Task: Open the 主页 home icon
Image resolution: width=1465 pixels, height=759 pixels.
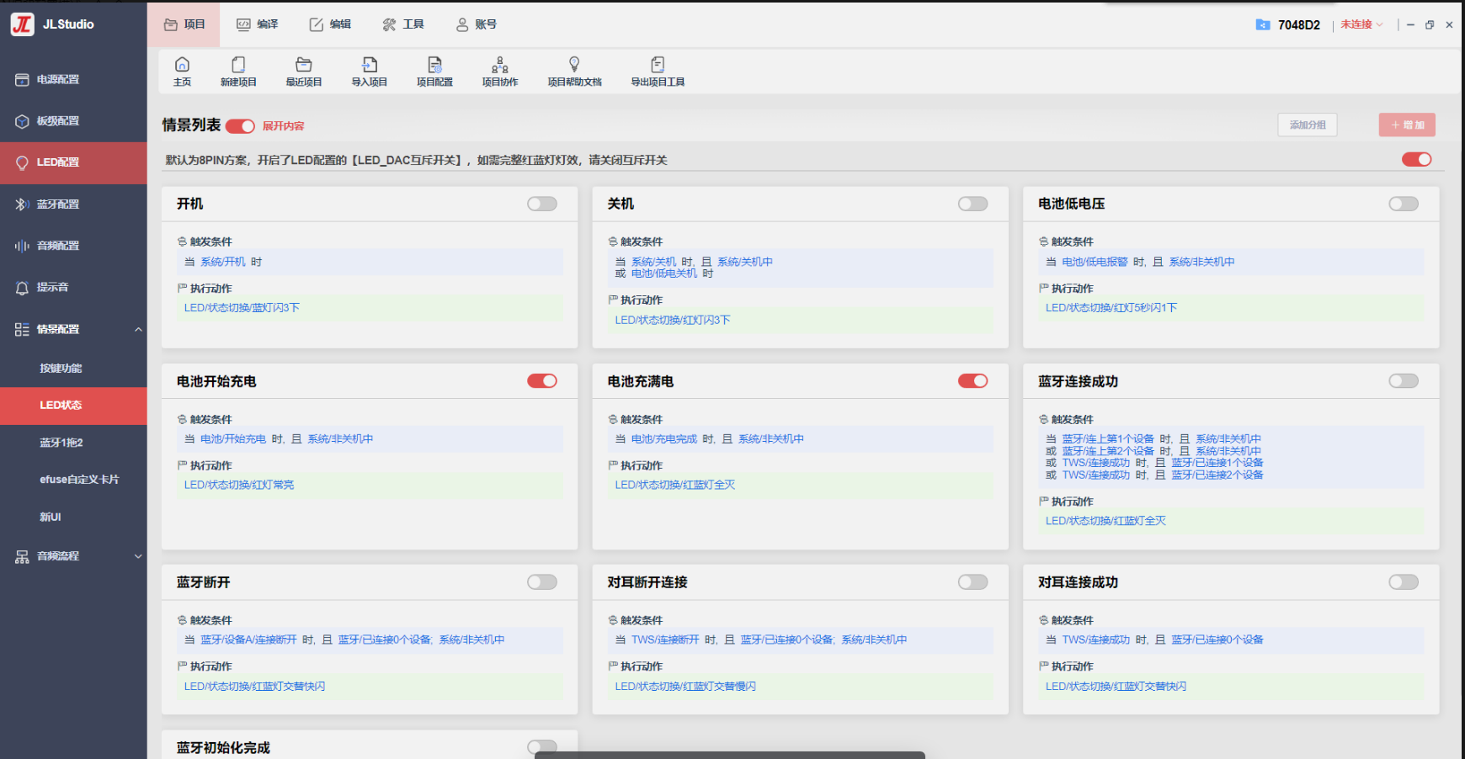Action: pyautogui.click(x=182, y=64)
